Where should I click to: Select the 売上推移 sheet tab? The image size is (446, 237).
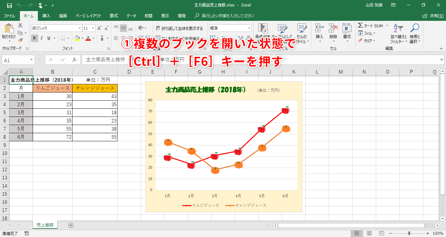[x=45, y=225]
